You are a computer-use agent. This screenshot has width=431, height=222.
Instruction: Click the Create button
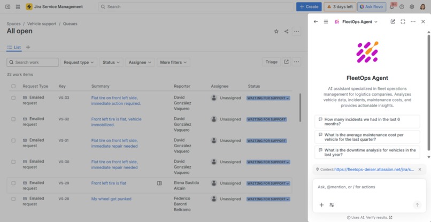coord(309,6)
